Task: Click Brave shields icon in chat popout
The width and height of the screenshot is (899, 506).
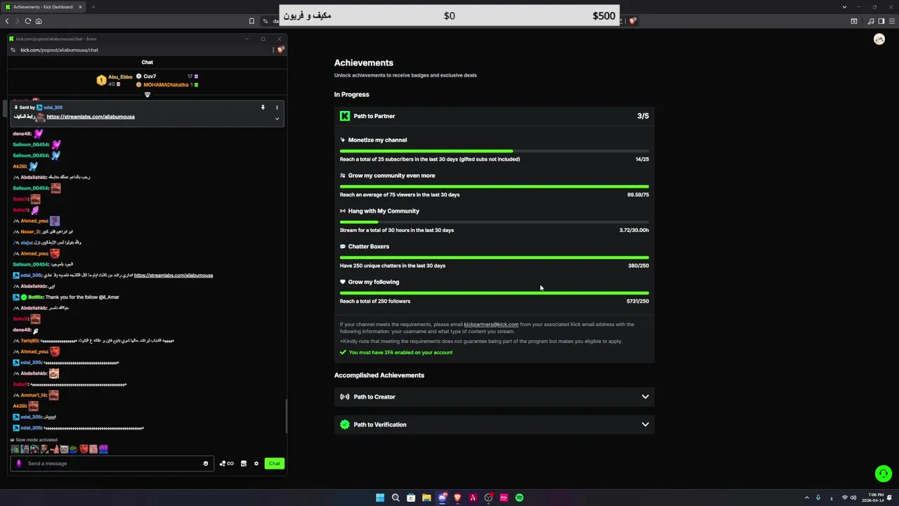Action: pos(280,50)
